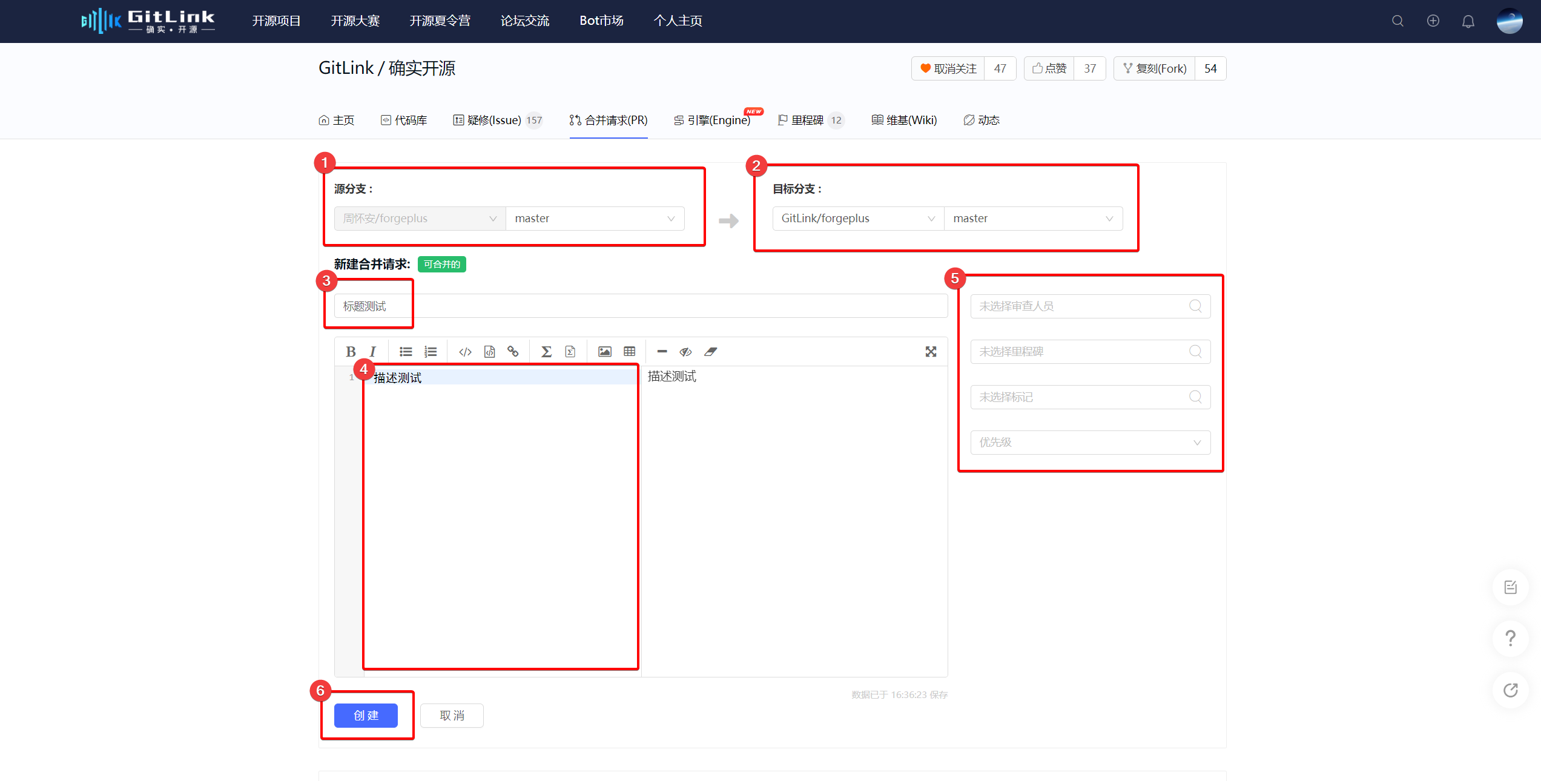Switch to the 合并请求(PR) tab
The width and height of the screenshot is (1541, 781).
(x=609, y=120)
